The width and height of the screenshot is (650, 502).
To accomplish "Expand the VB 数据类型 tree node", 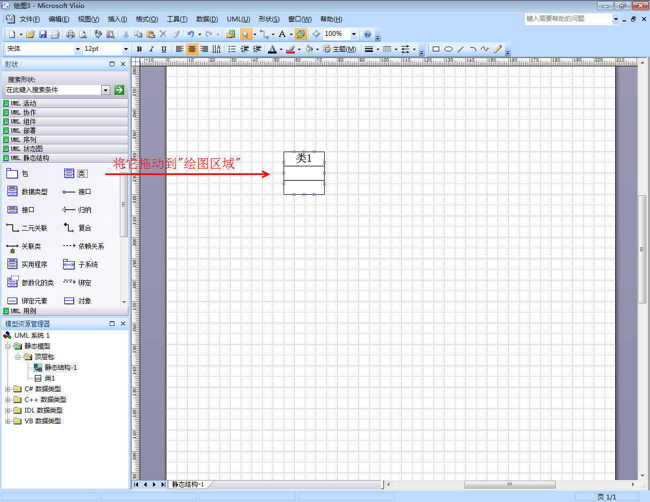I will (9, 421).
